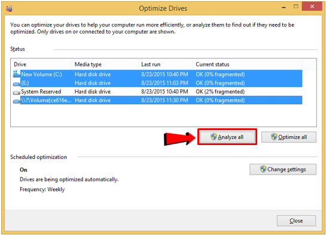
Task: Minimize the Optimize Drives window
Action: (x=284, y=8)
